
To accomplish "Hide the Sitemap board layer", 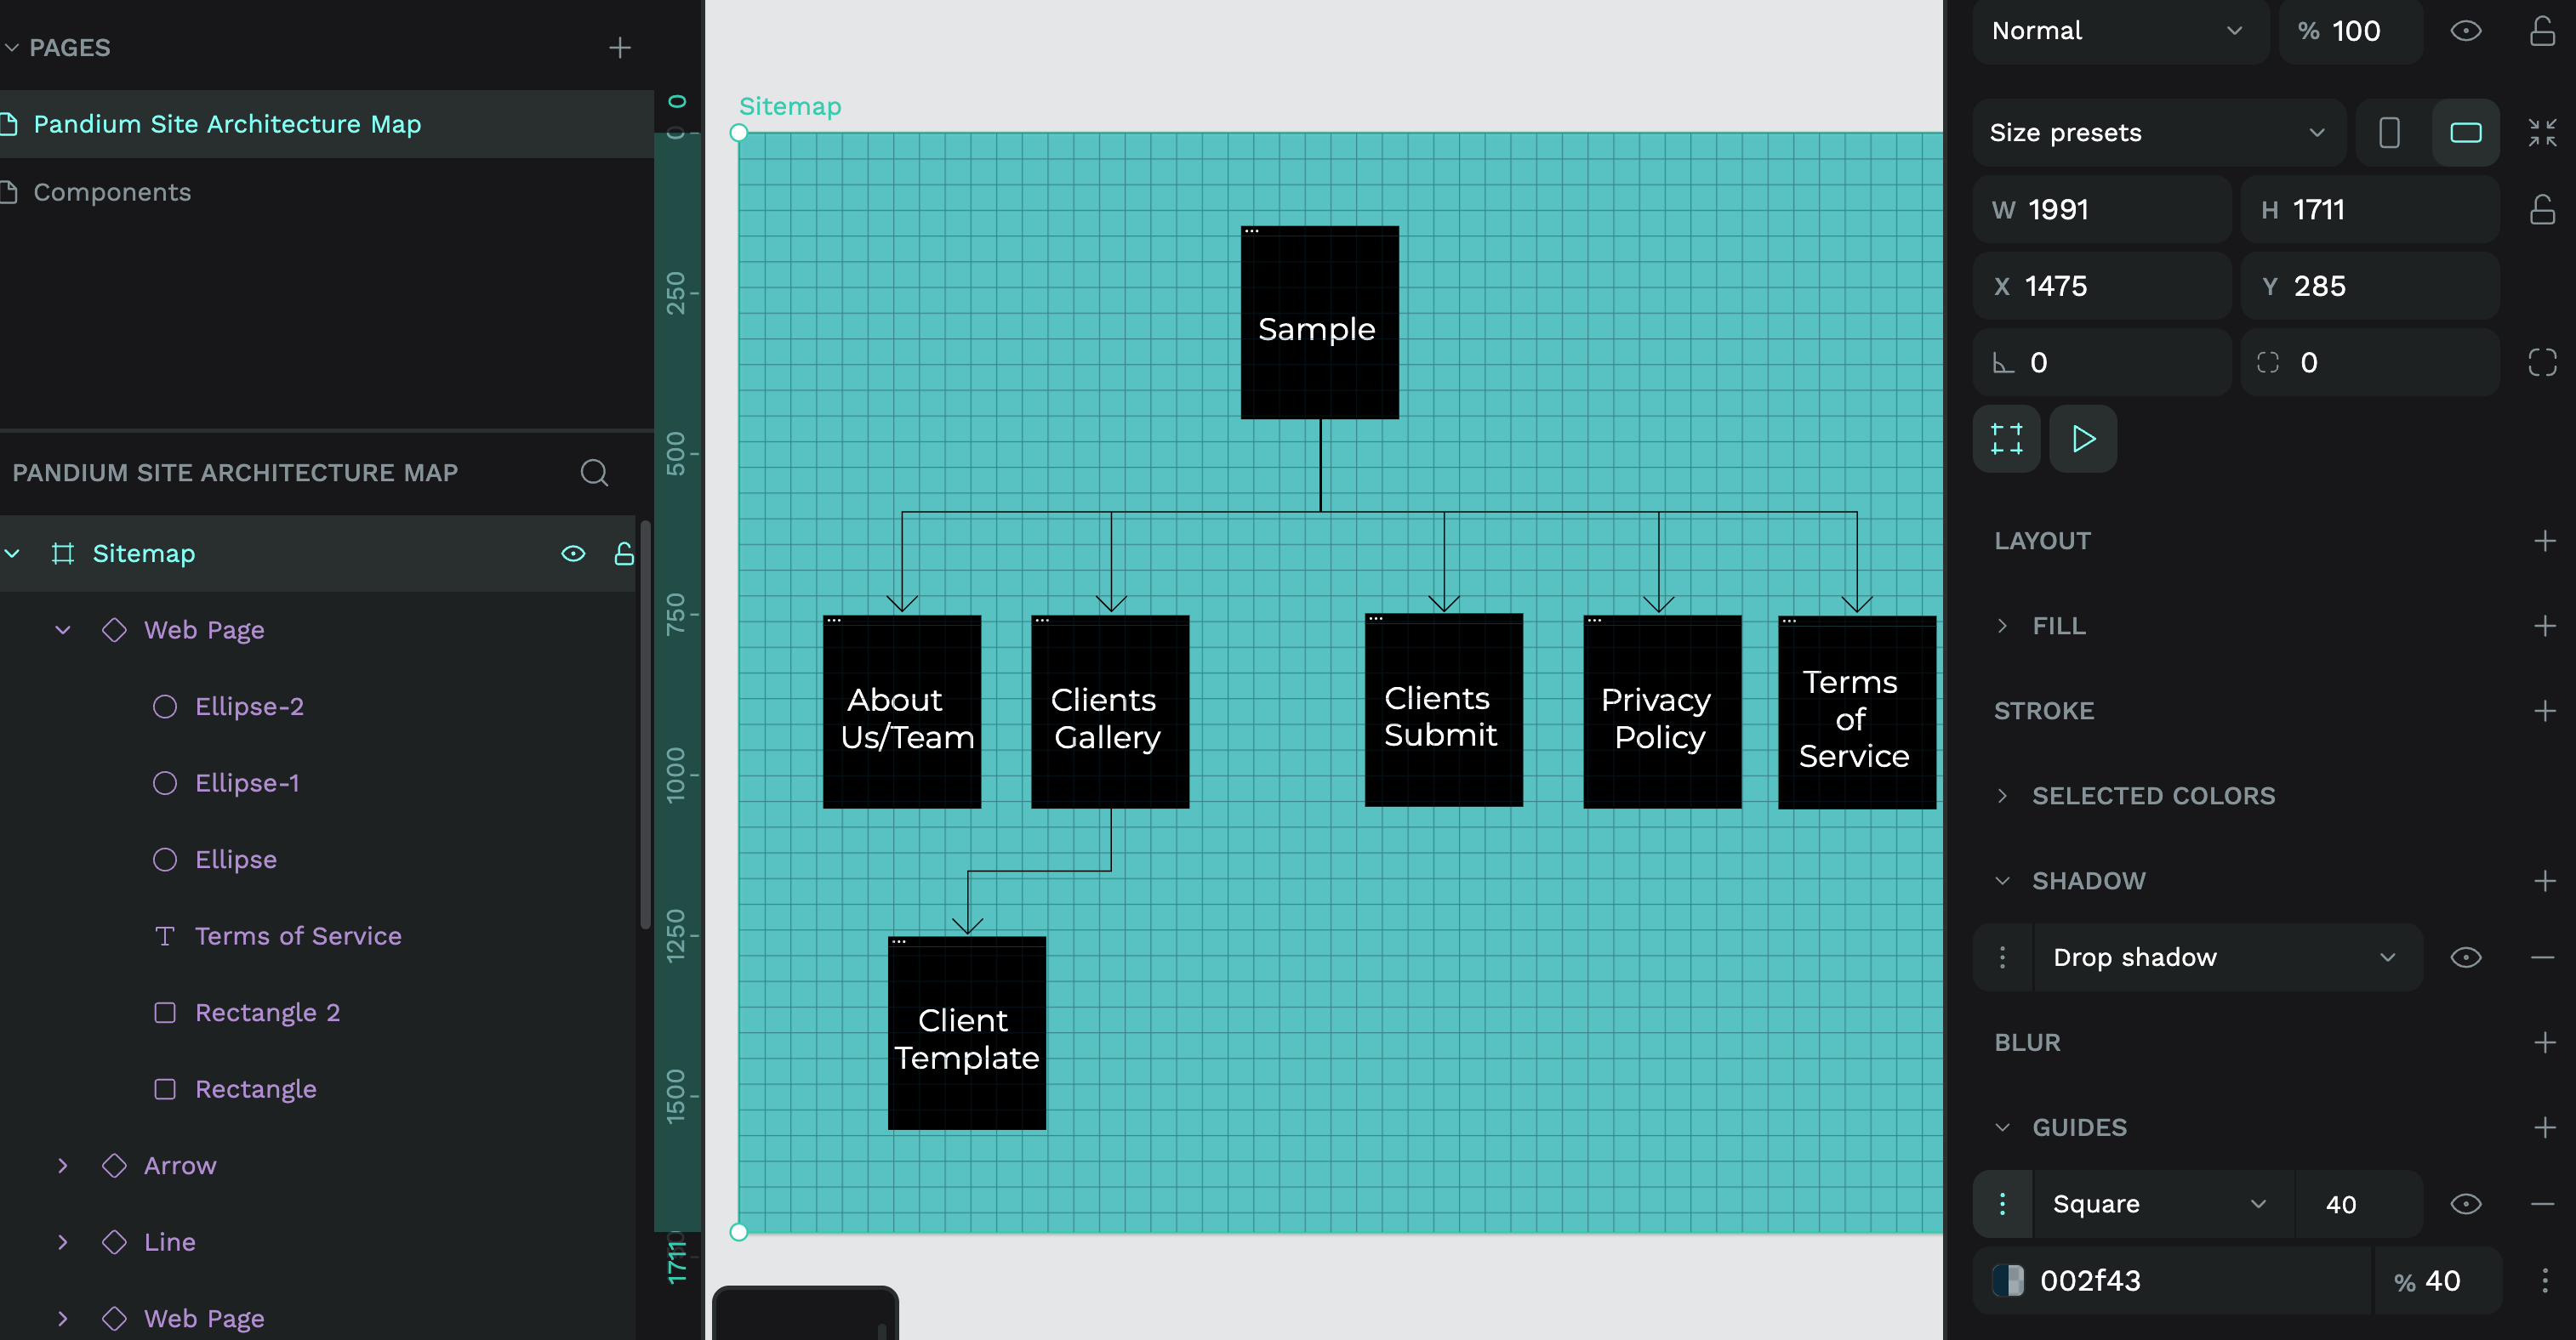I will tap(573, 554).
